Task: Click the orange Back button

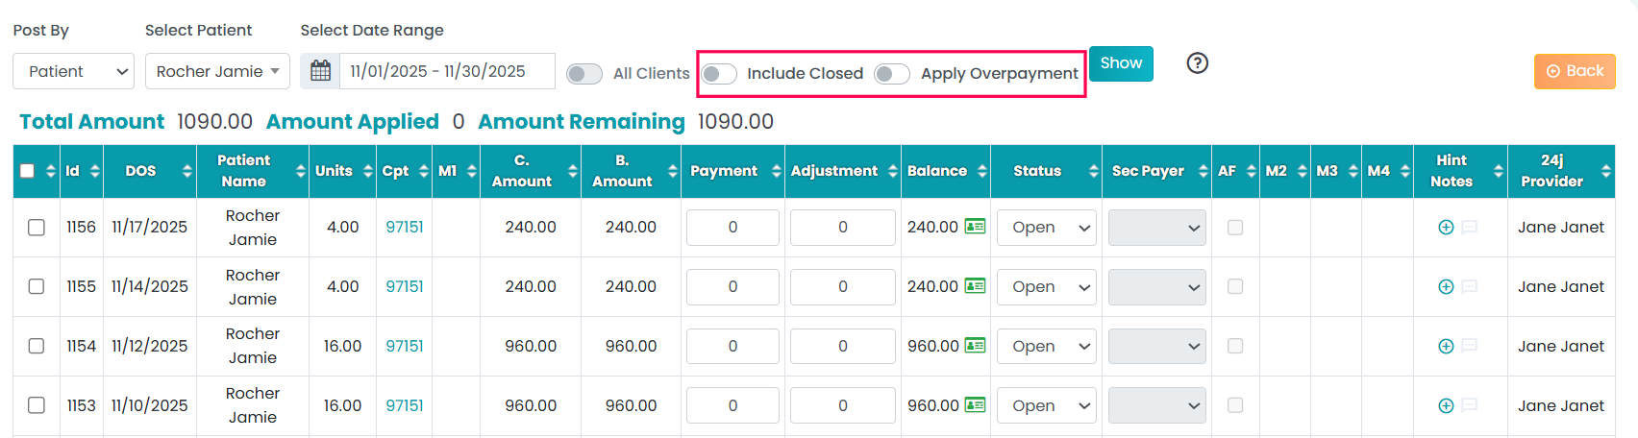Action: [1575, 71]
